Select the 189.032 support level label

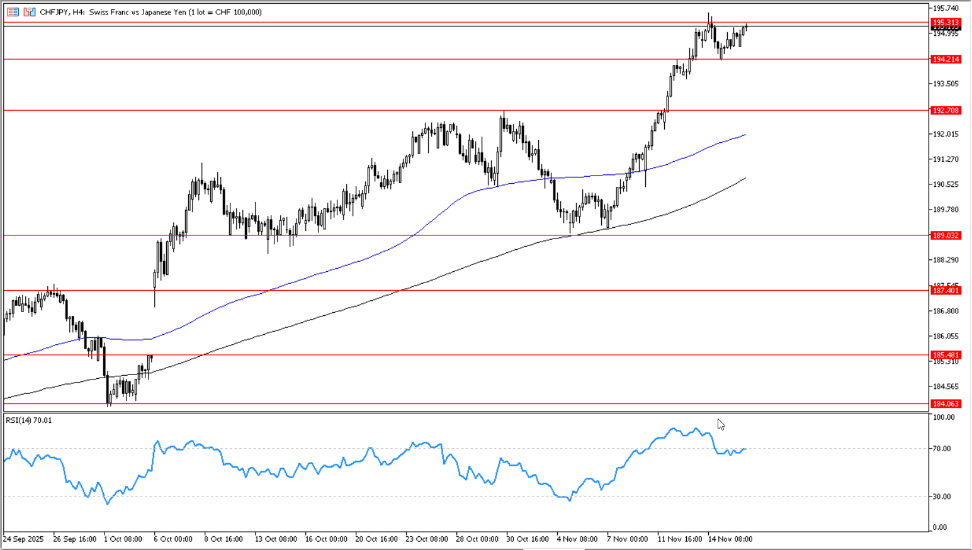tap(946, 235)
